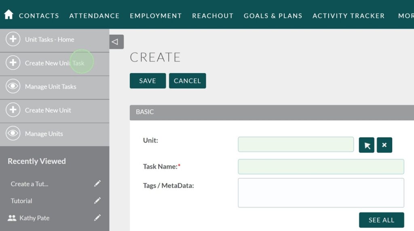414x231 pixels.
Task: Click the eye icon beside Manage Unit Tasks
Action: 13,86
